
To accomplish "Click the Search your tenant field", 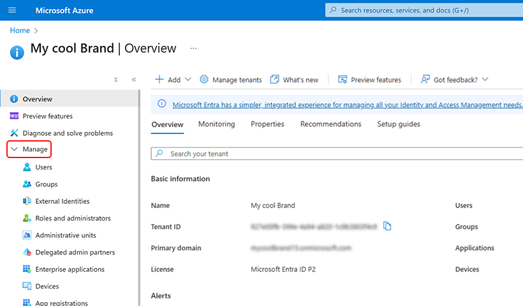I will (x=337, y=154).
